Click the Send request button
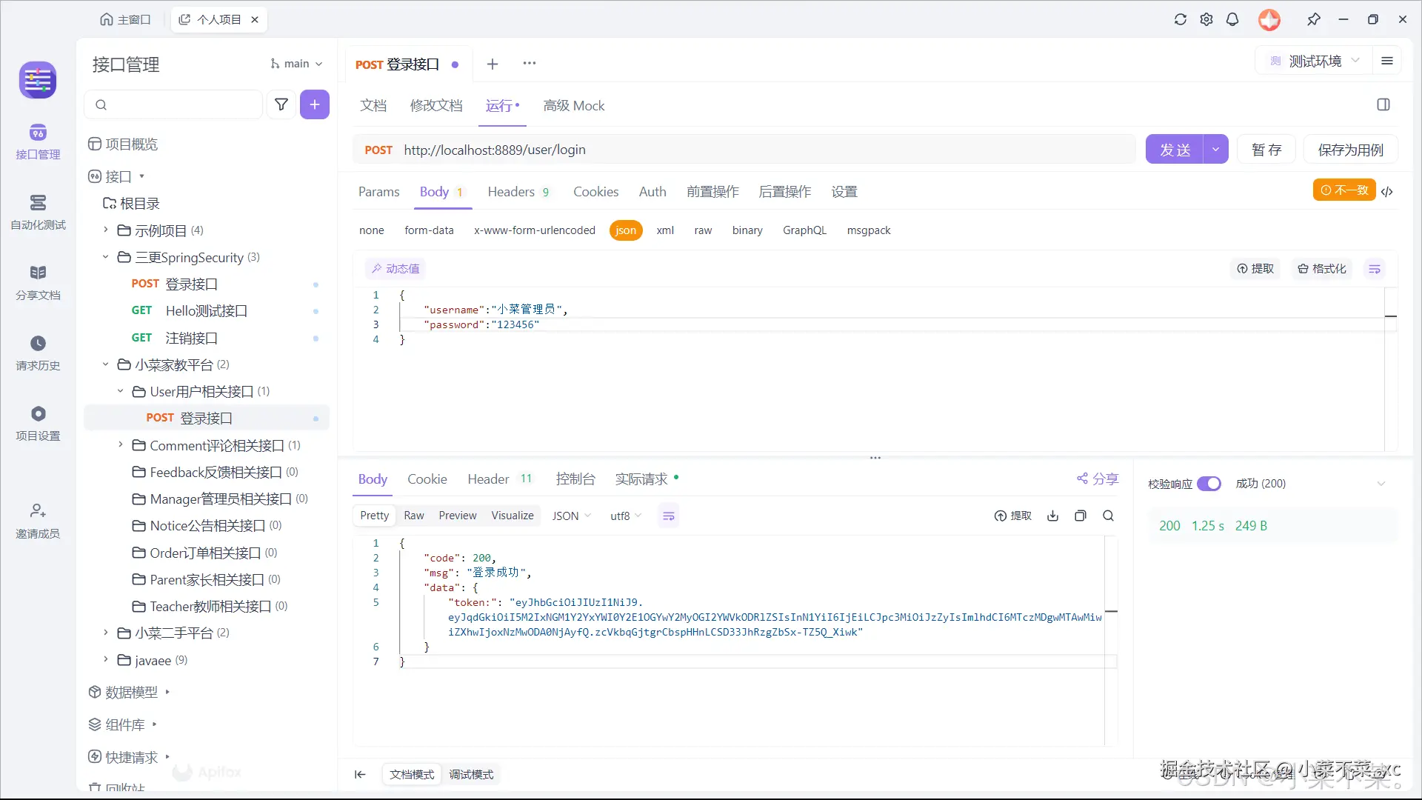The height and width of the screenshot is (800, 1422). point(1175,150)
